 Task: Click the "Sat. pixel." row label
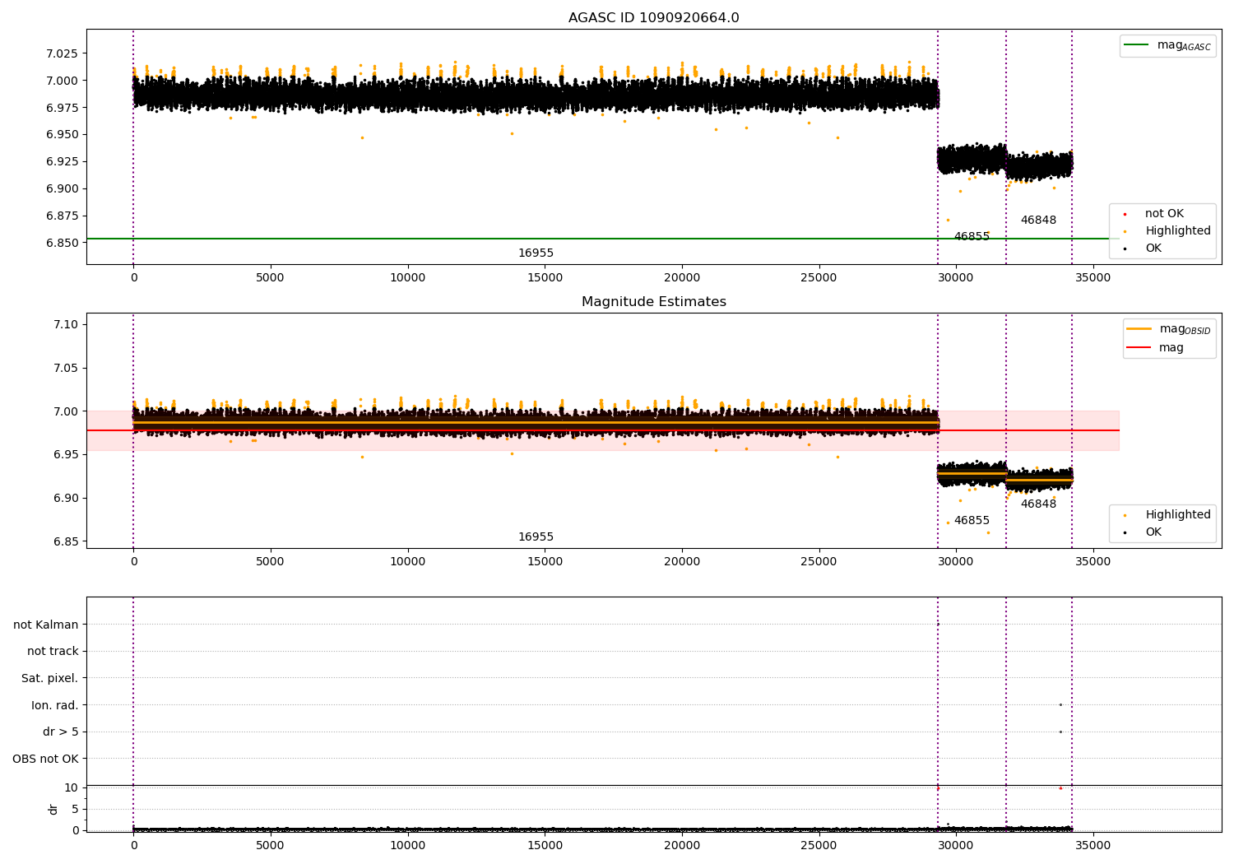49,679
